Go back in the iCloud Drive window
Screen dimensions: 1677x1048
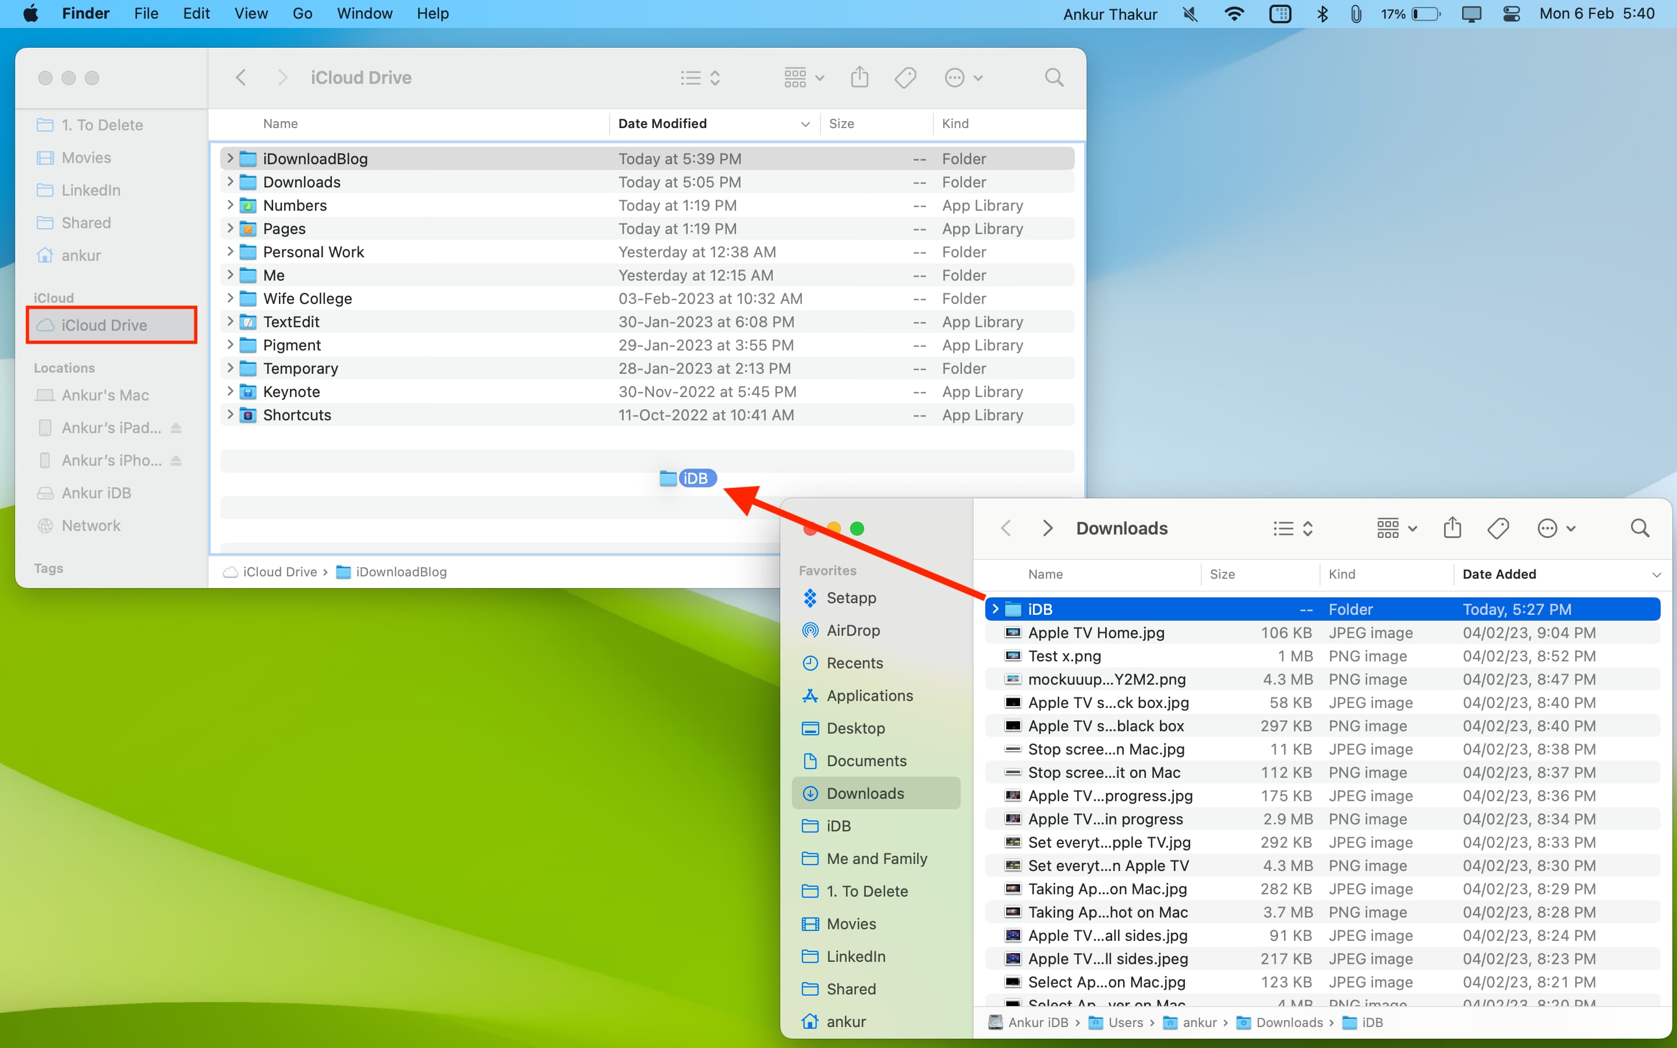[x=240, y=77]
